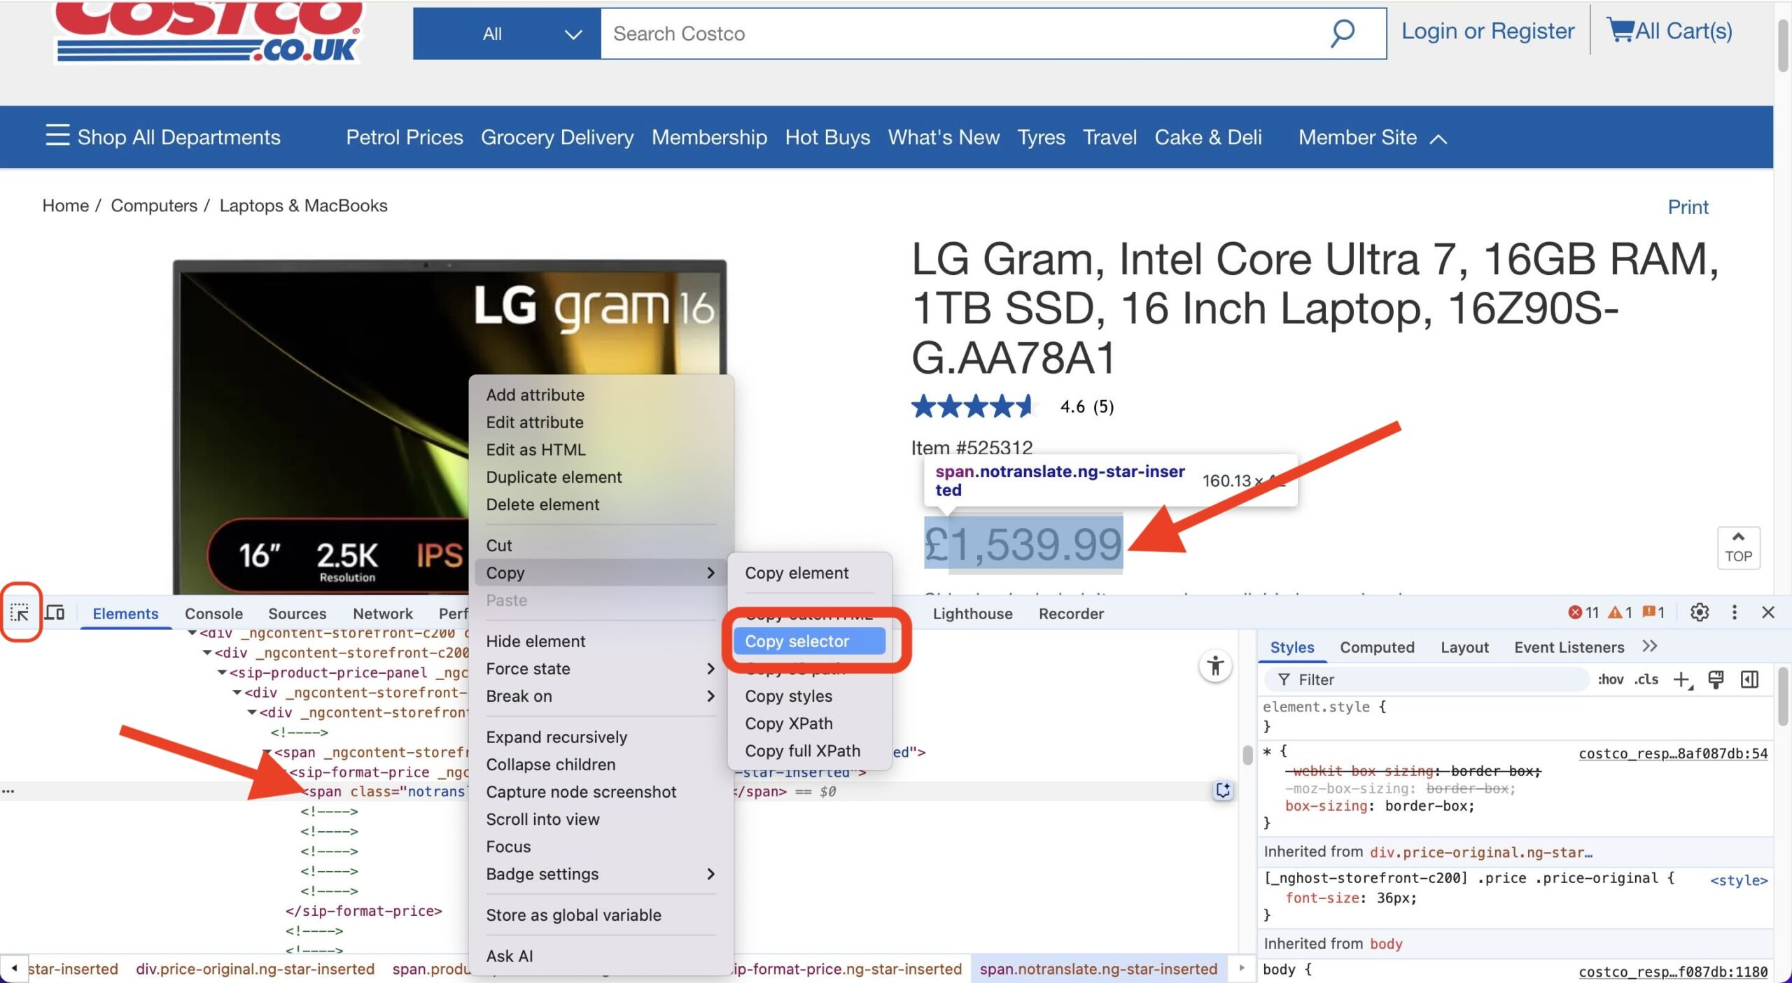Expand the Break on submenu
Screen dimensions: 1792x983
601,696
